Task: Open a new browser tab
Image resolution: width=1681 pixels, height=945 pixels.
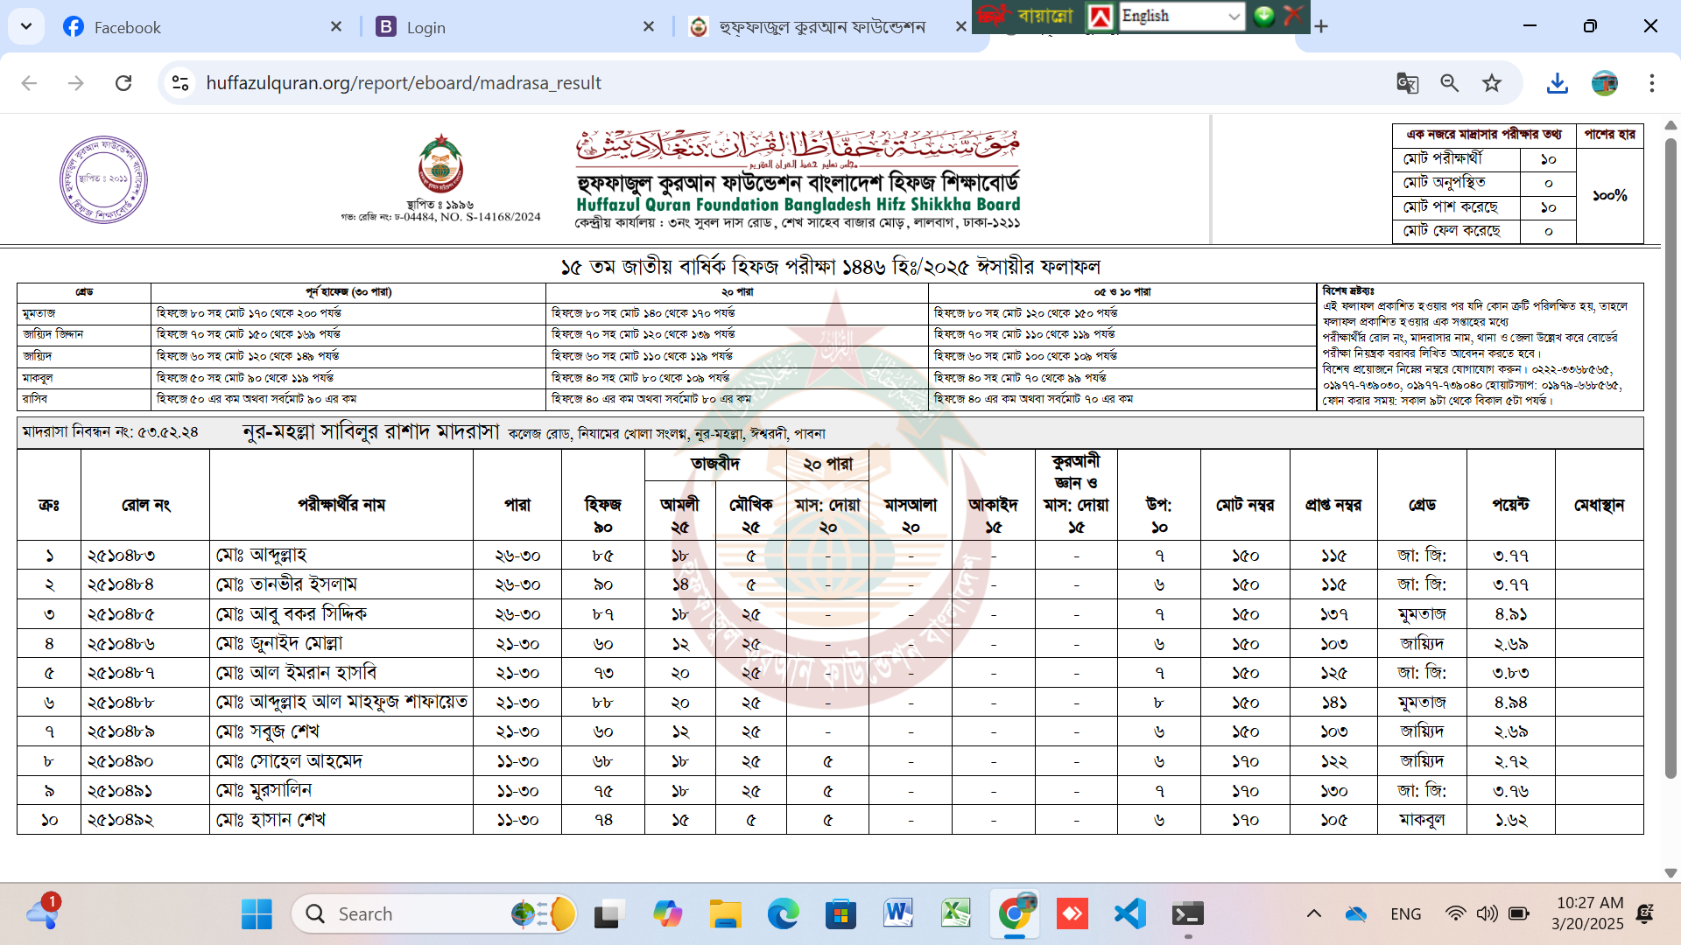Action: coord(1321,27)
